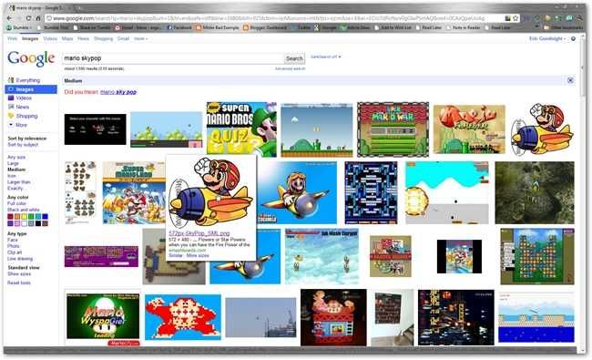
Task: Click More sizes in image preview popup
Action: (x=198, y=255)
